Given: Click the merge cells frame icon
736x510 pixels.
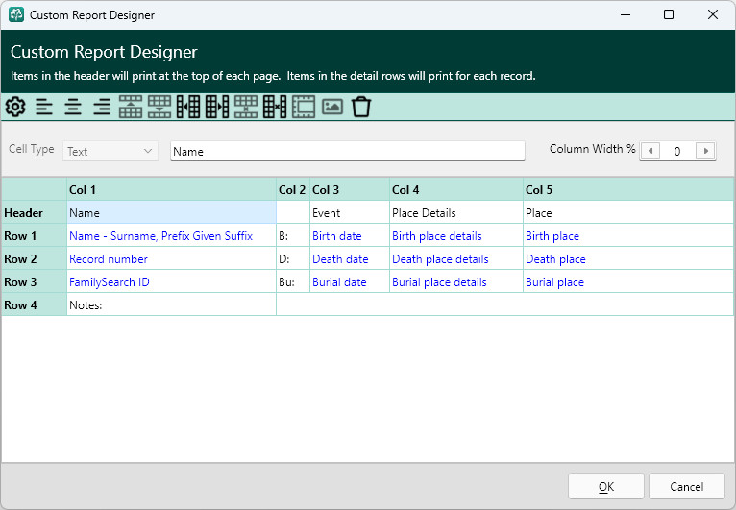Looking at the screenshot, I should pos(304,107).
